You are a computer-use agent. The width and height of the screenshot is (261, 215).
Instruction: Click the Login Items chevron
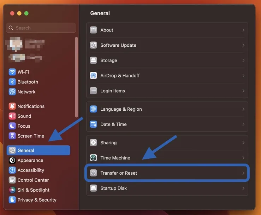(x=243, y=91)
